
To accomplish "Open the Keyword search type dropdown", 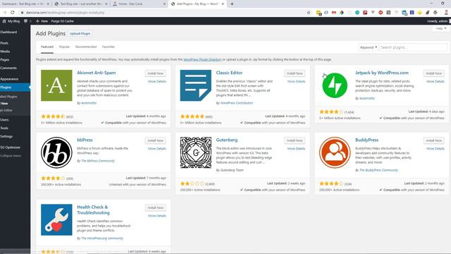I will pos(368,47).
